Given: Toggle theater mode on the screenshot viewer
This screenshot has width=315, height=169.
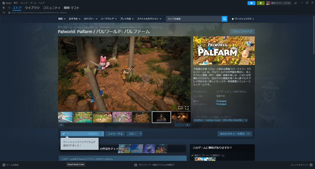Looking at the screenshot, I should pyautogui.click(x=180, y=108).
